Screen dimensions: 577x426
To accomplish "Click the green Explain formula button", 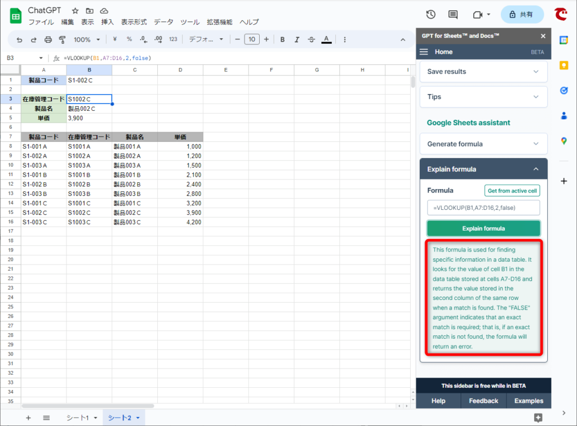I will [x=483, y=228].
